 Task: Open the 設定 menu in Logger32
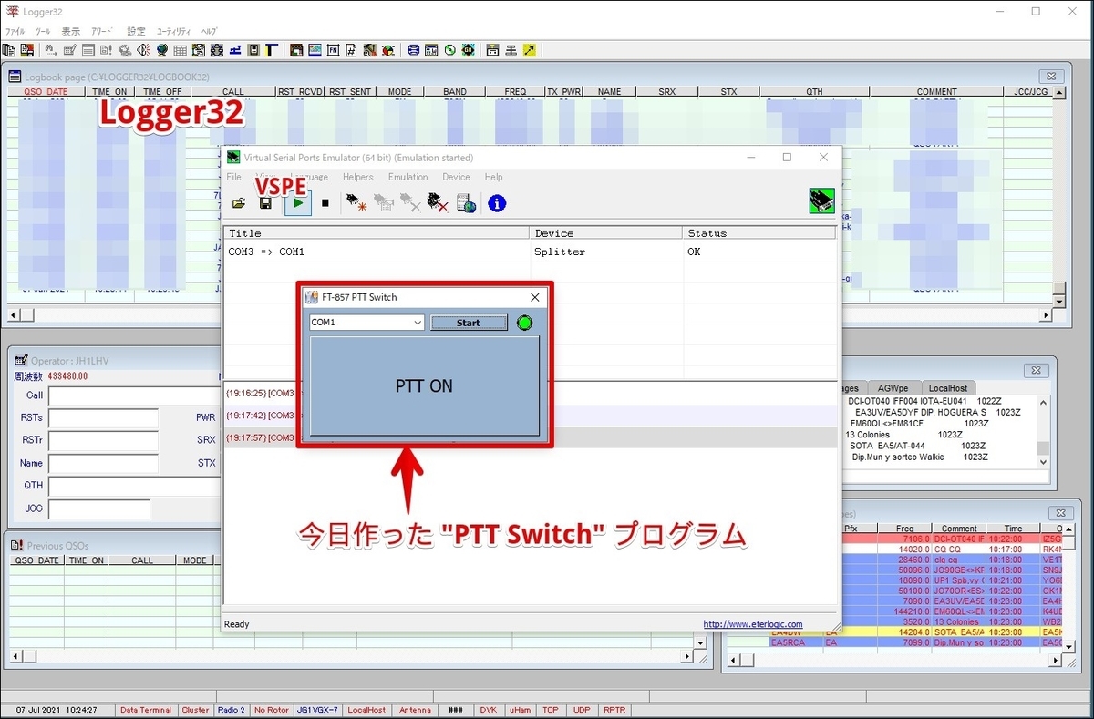pyautogui.click(x=136, y=31)
